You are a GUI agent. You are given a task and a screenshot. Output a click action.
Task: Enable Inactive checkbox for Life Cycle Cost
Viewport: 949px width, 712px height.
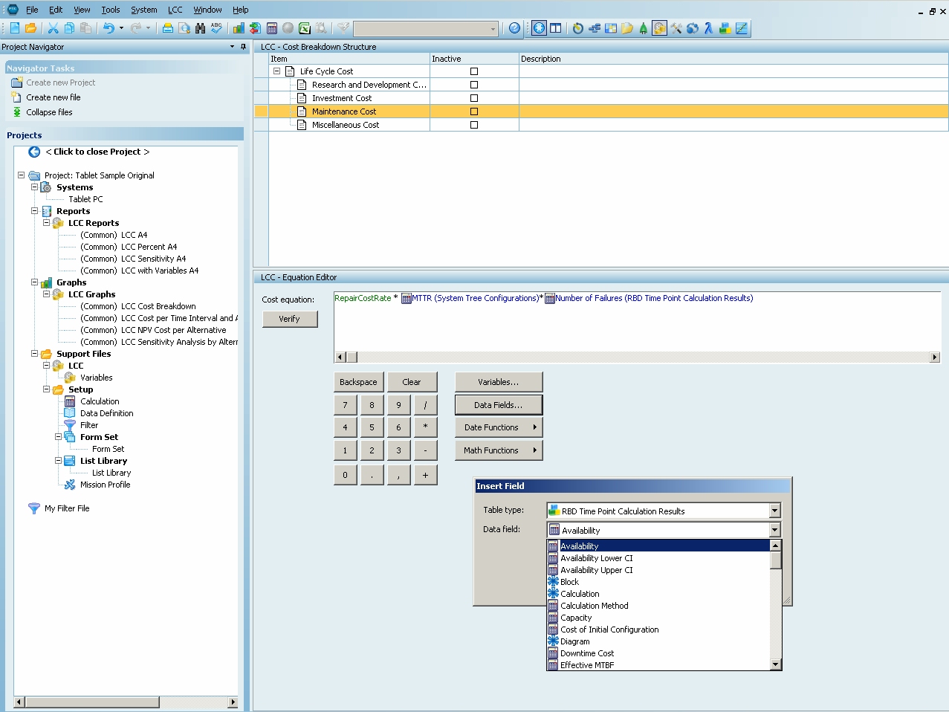[x=474, y=71]
